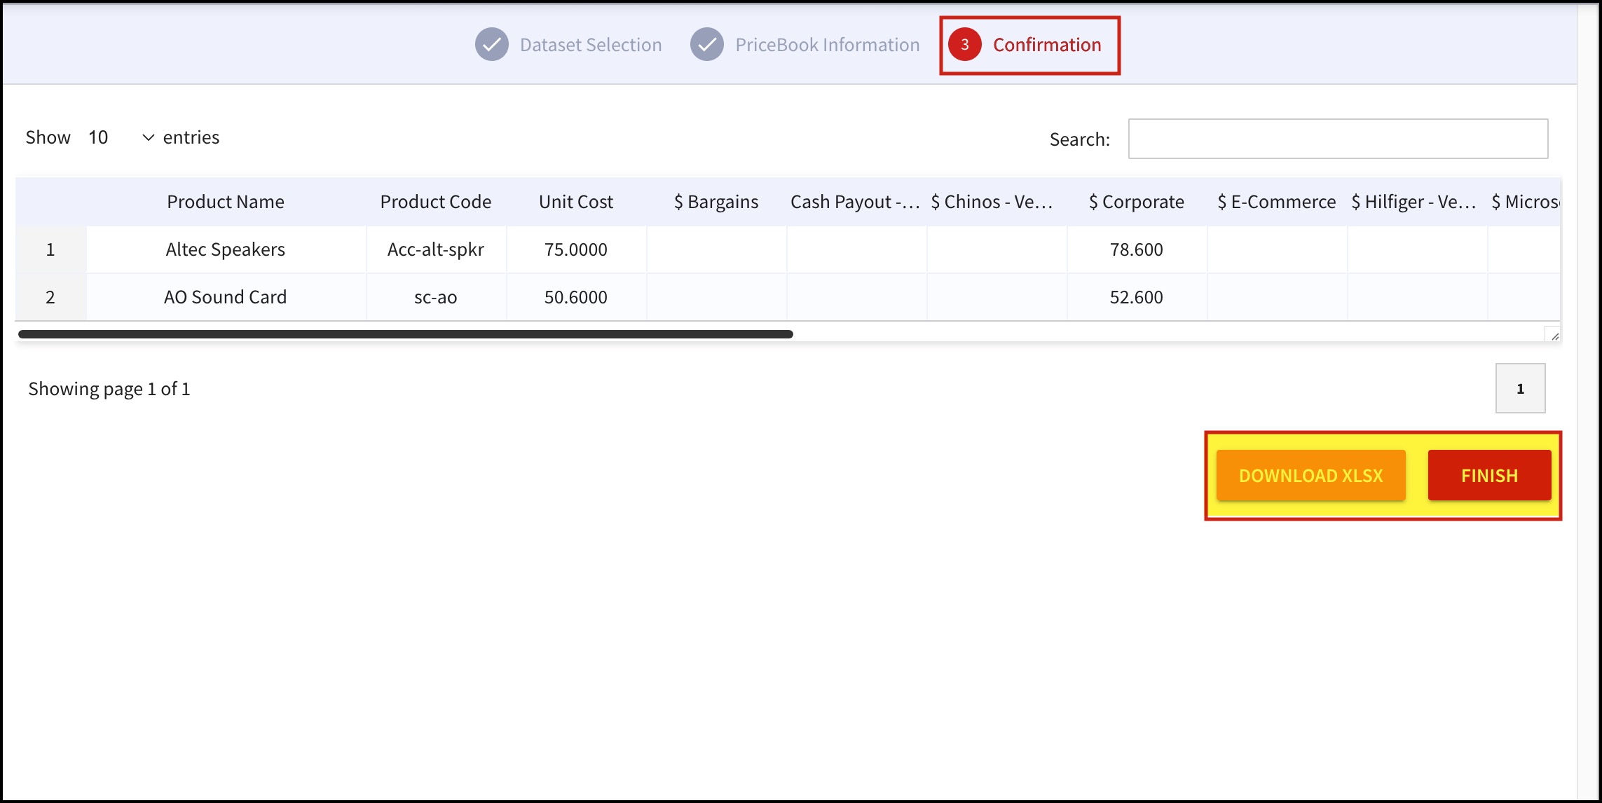Click the 75.0000 unit cost cell
Image resolution: width=1602 pixels, height=803 pixels.
tap(576, 249)
